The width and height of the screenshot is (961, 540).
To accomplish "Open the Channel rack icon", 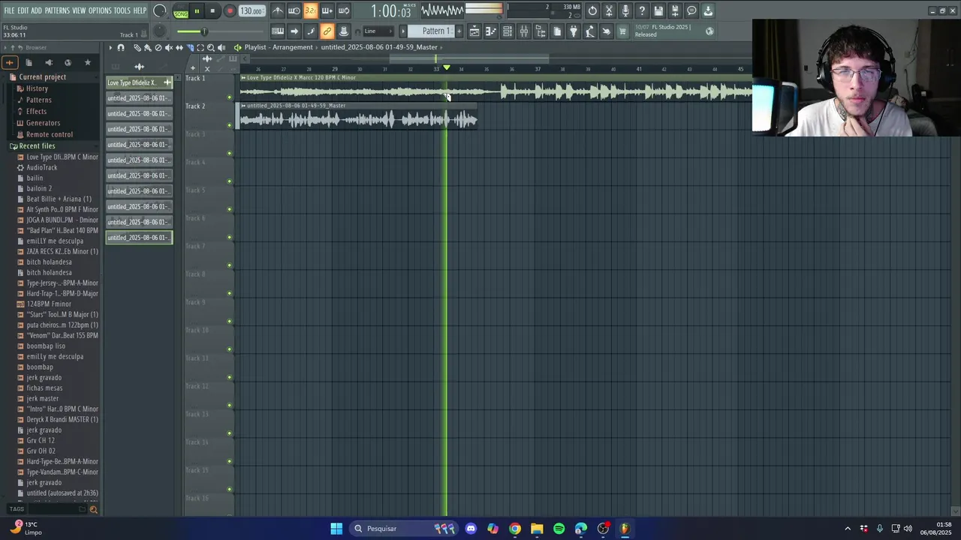I will click(x=508, y=31).
